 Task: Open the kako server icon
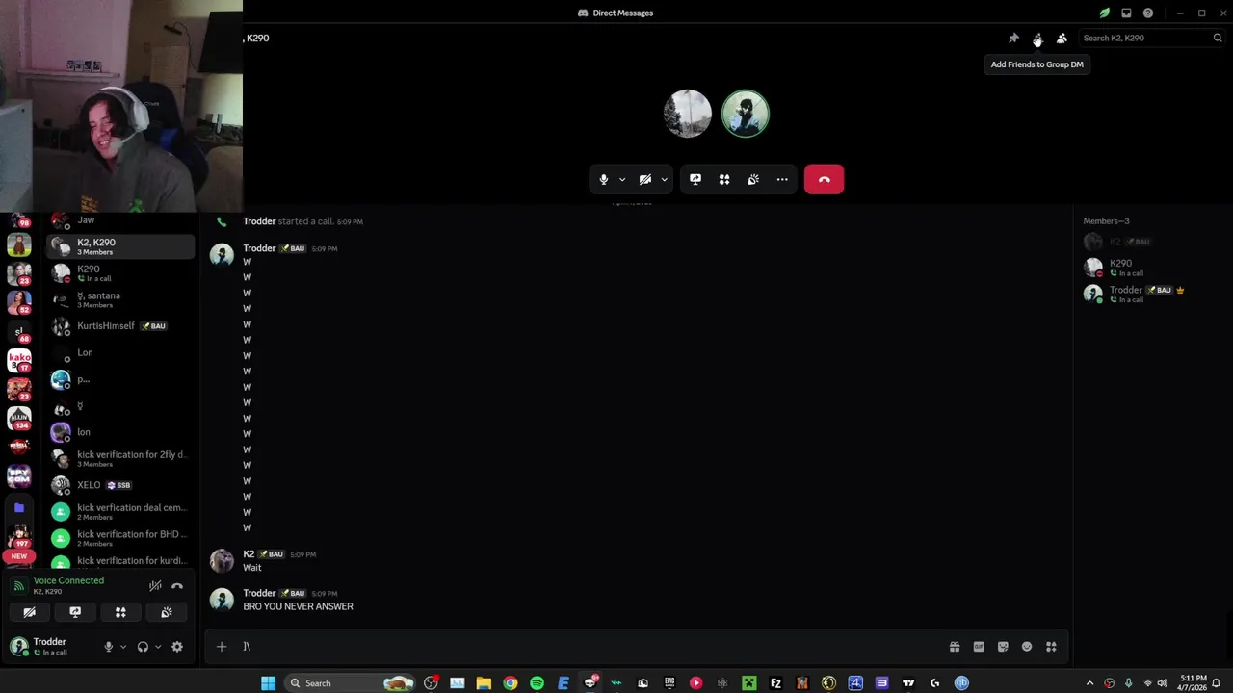click(19, 360)
